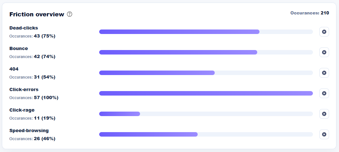Select the Dead-clicks label
The height and width of the screenshot is (152, 339).
tap(24, 28)
